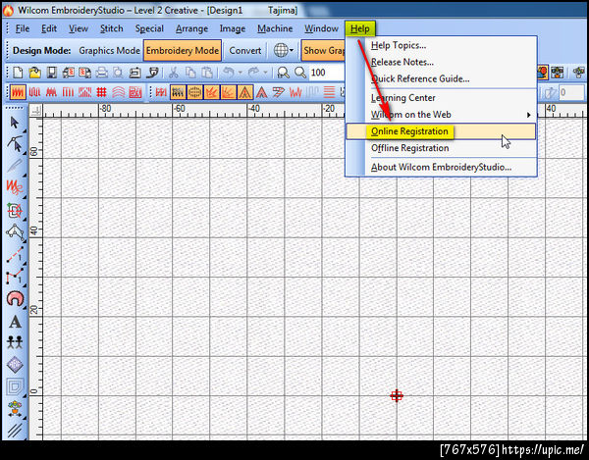The image size is (589, 460).
Task: Toggle the orange triangle Pull Compensation icon
Action: pyautogui.click(x=244, y=92)
